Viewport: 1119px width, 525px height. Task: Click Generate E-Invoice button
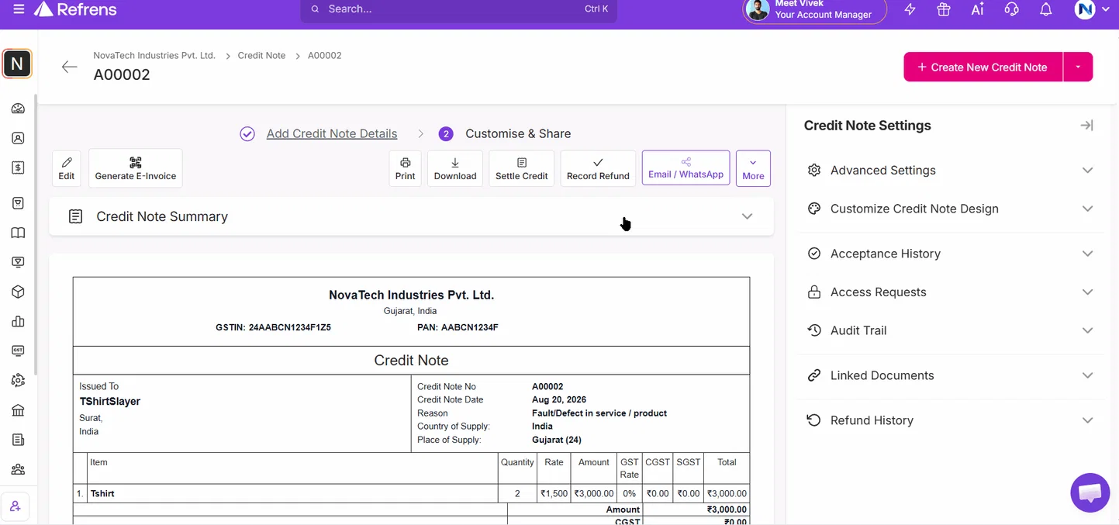pos(136,168)
